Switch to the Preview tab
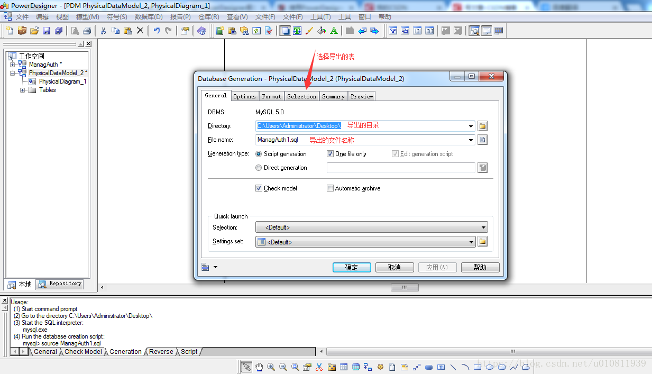652x374 pixels. point(362,96)
